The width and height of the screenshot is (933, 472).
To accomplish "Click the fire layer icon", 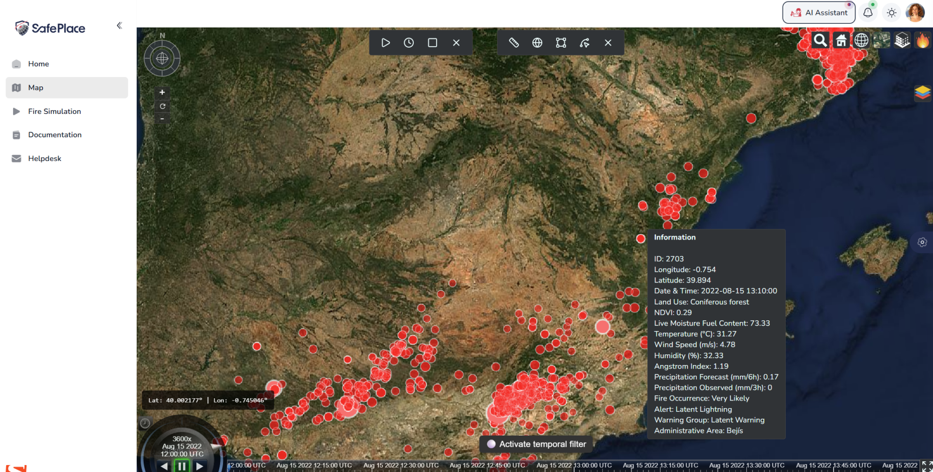I will [922, 41].
